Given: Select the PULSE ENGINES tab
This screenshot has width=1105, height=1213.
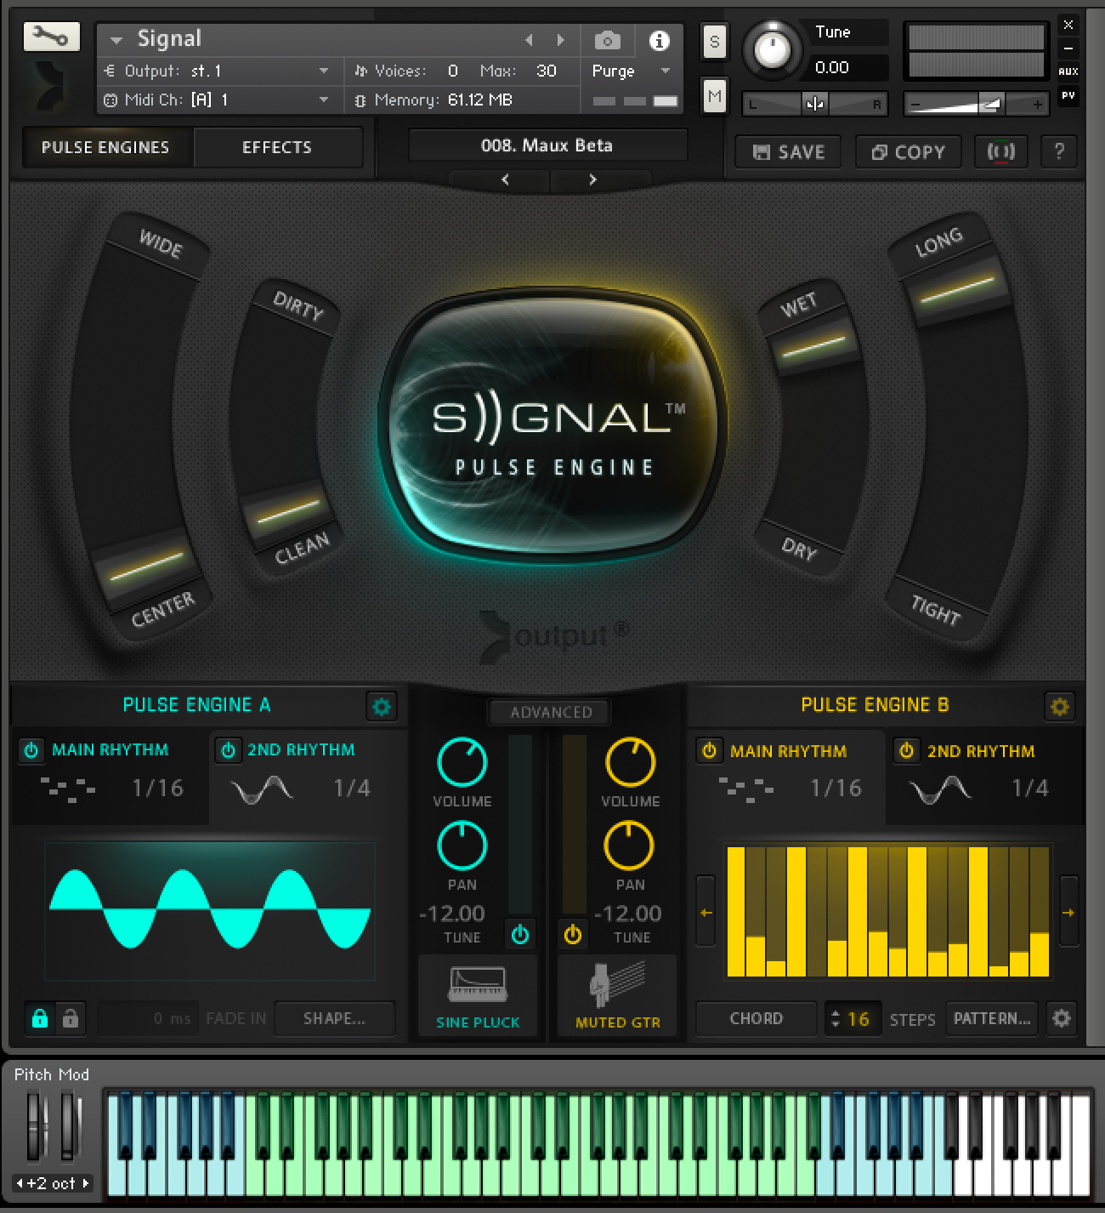Looking at the screenshot, I should 105,147.
